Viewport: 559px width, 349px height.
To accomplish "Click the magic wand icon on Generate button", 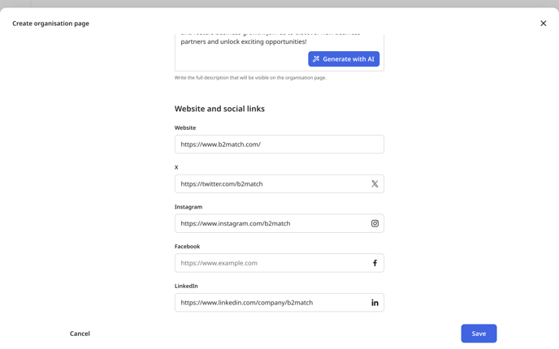I will 316,59.
